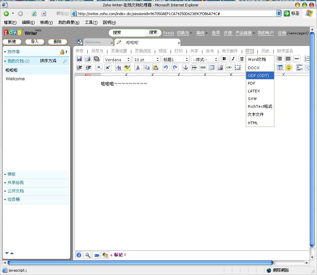This screenshot has width=317, height=275.
Task: Open the Insert Table icon
Action: tap(213, 67)
